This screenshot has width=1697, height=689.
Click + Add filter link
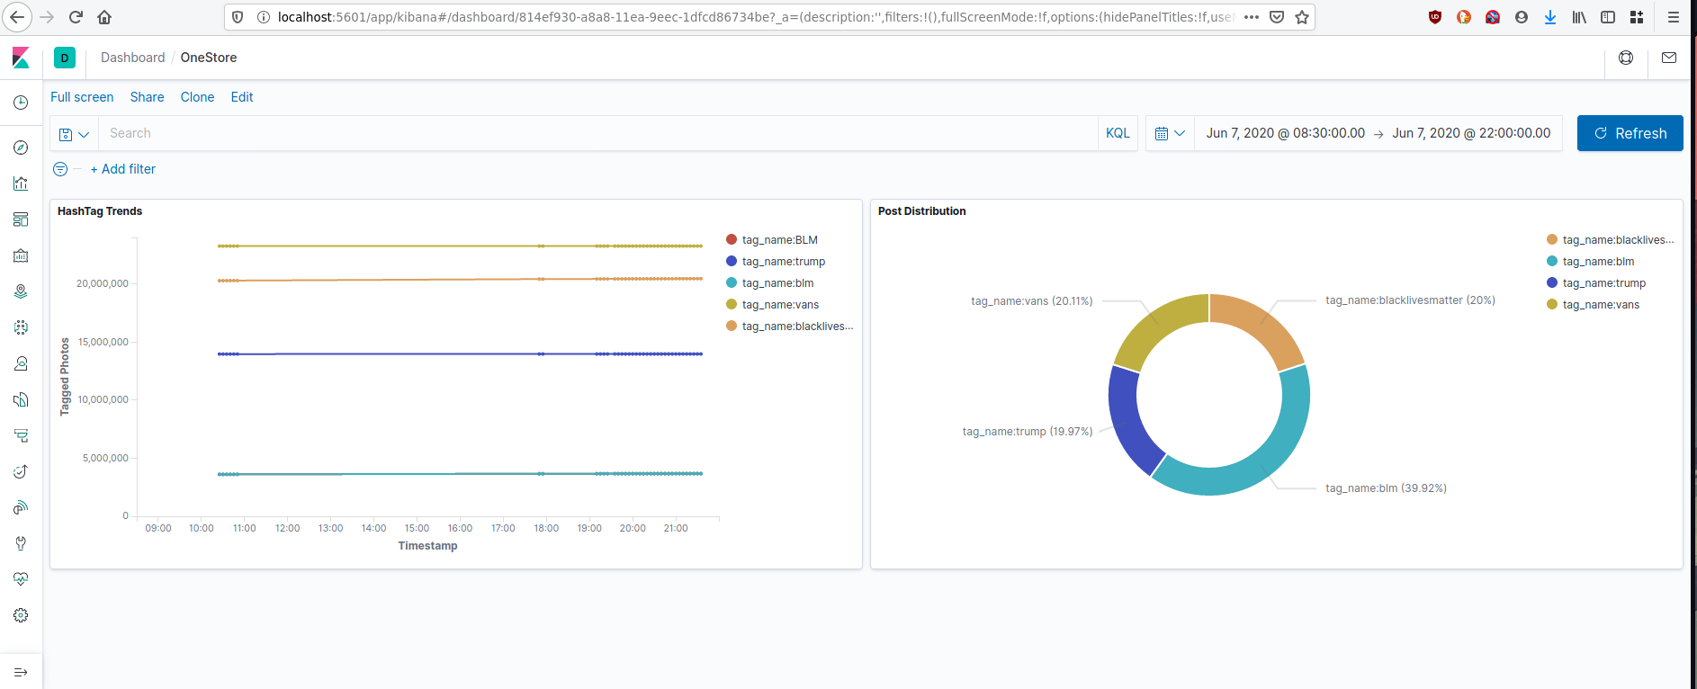[123, 169]
